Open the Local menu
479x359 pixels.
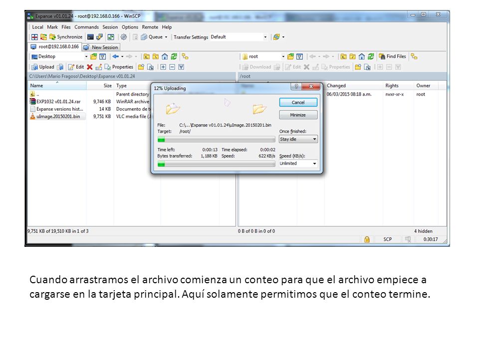(x=37, y=27)
